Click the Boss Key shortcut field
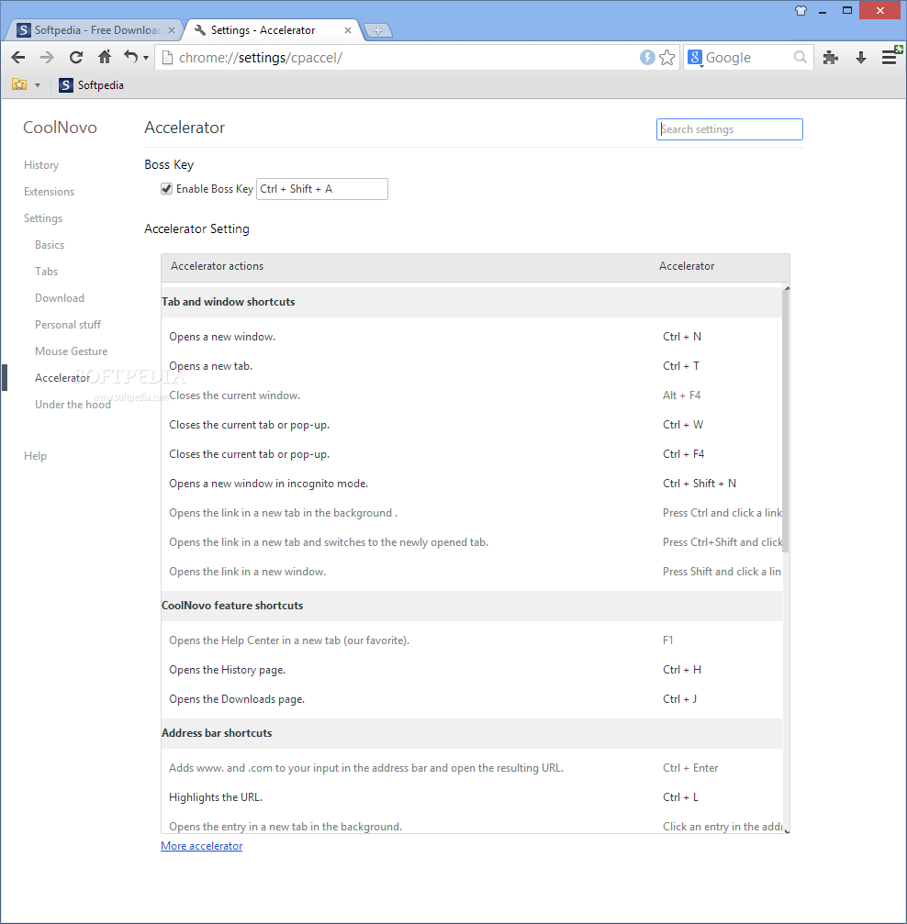Viewport: 907px width, 924px height. point(322,189)
